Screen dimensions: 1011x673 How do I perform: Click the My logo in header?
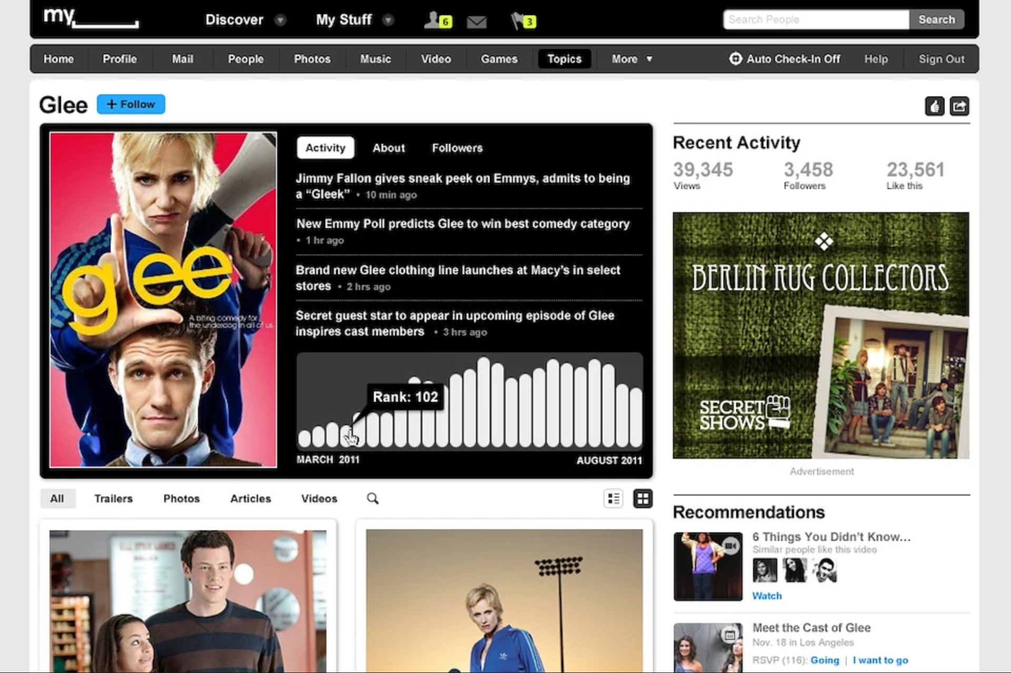(x=91, y=17)
